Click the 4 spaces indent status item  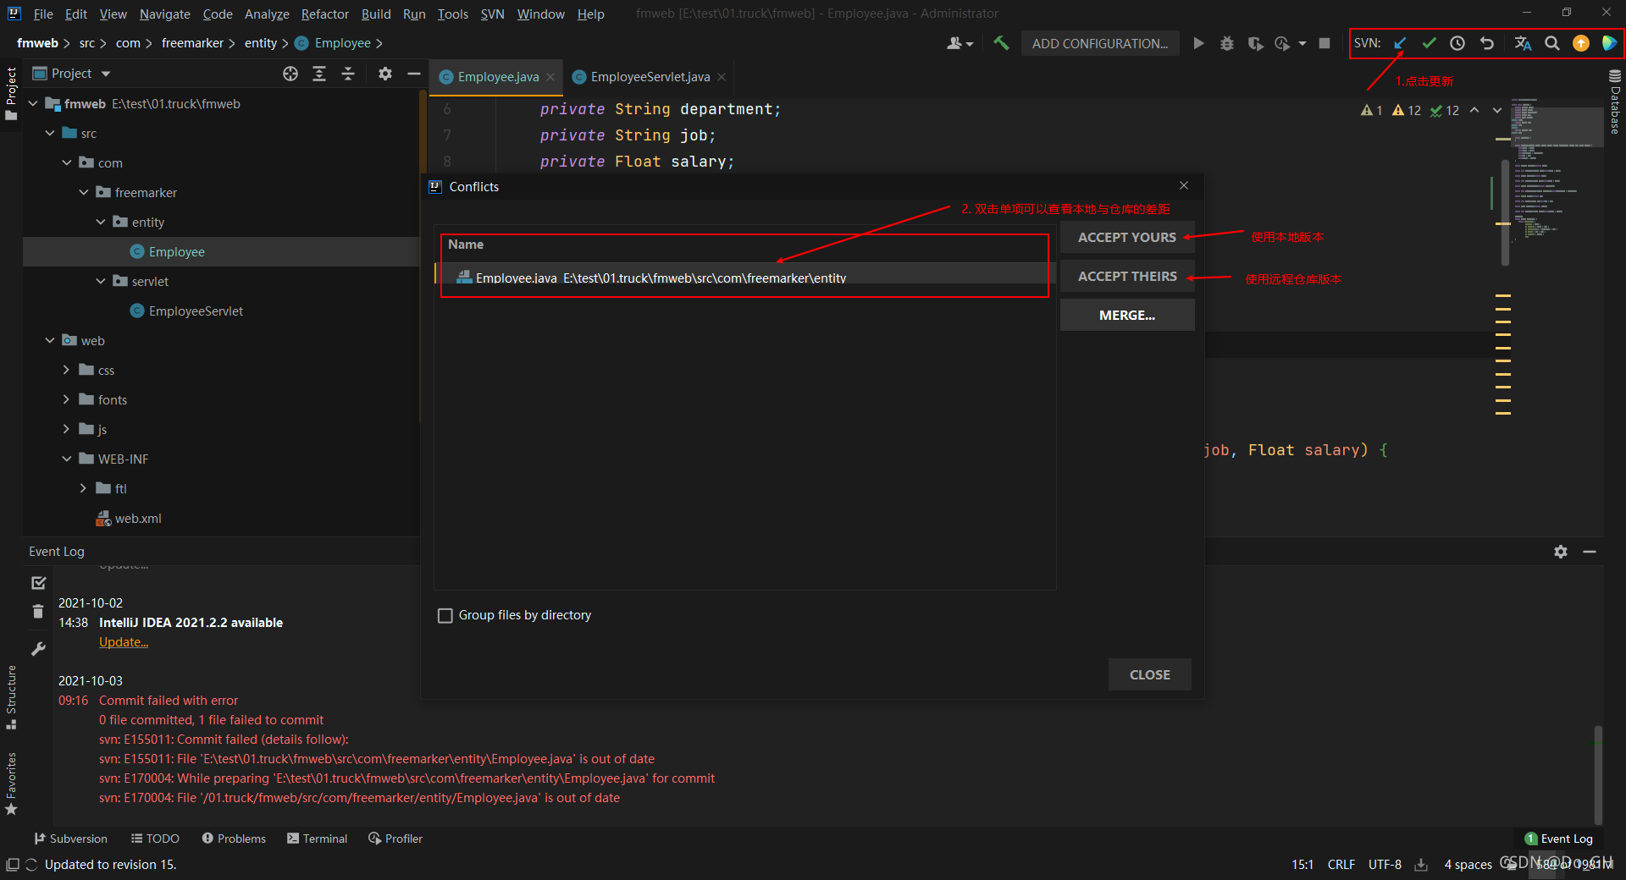(x=1468, y=865)
